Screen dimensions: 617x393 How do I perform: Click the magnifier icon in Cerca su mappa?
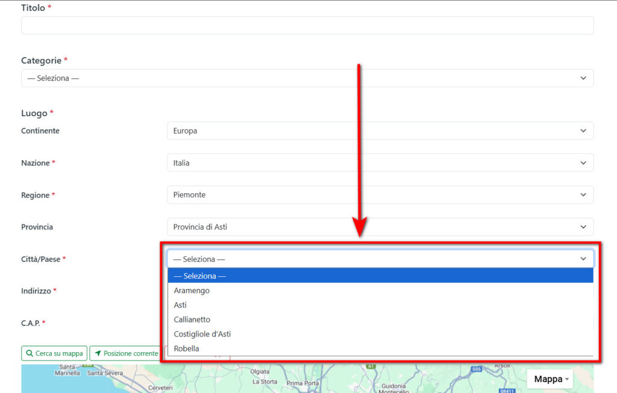click(30, 353)
